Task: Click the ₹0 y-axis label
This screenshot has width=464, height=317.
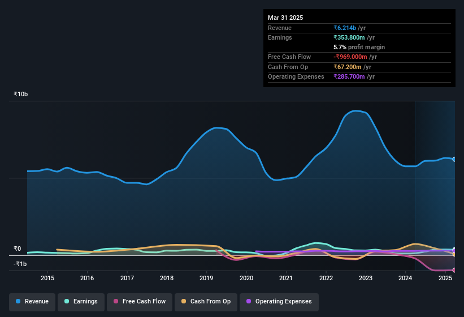Action: pos(18,249)
